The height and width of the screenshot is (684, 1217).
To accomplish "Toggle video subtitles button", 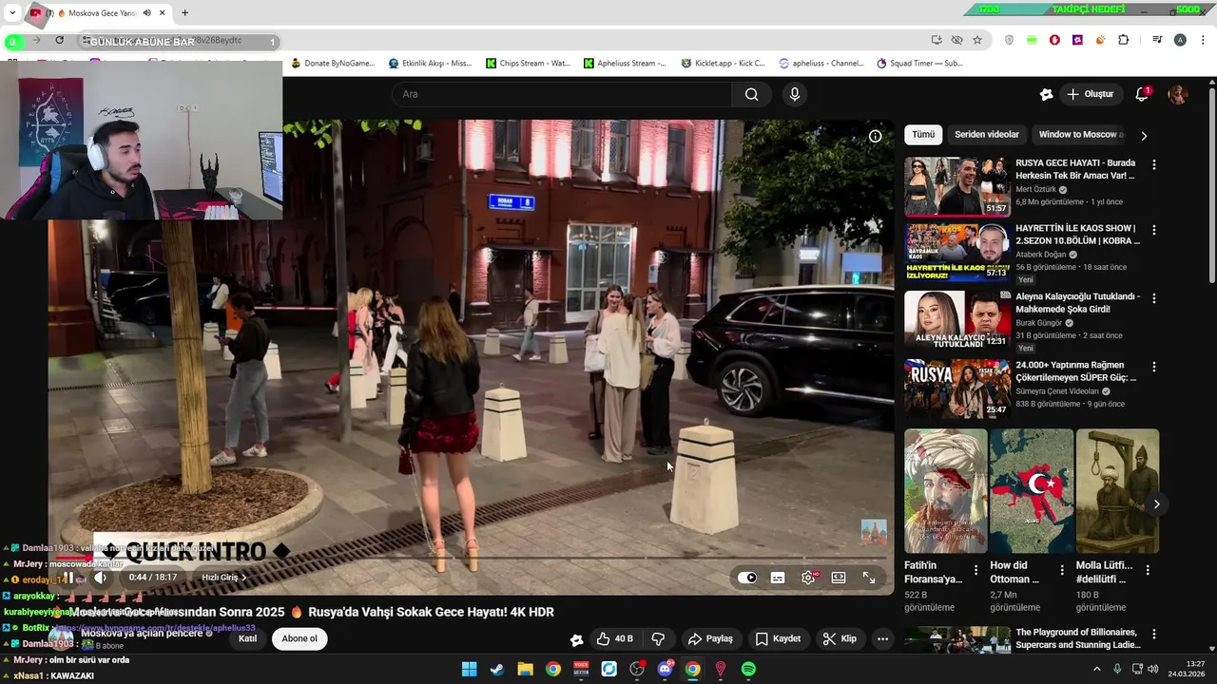I will [x=778, y=578].
